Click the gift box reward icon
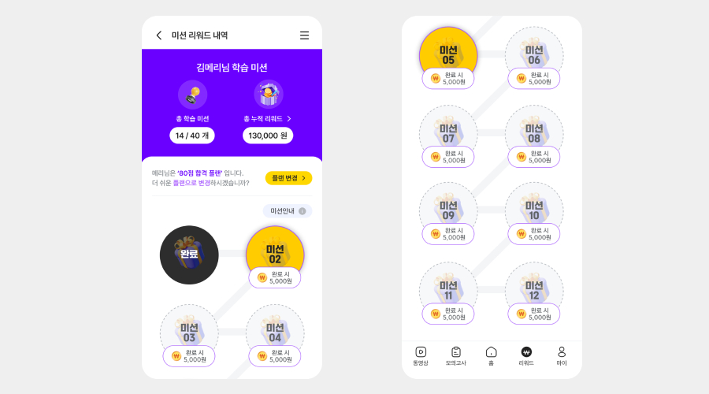 pos(269,95)
